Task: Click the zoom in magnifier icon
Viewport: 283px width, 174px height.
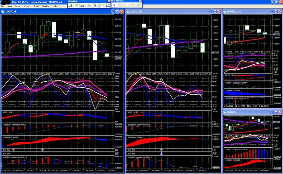Action: 89,5
